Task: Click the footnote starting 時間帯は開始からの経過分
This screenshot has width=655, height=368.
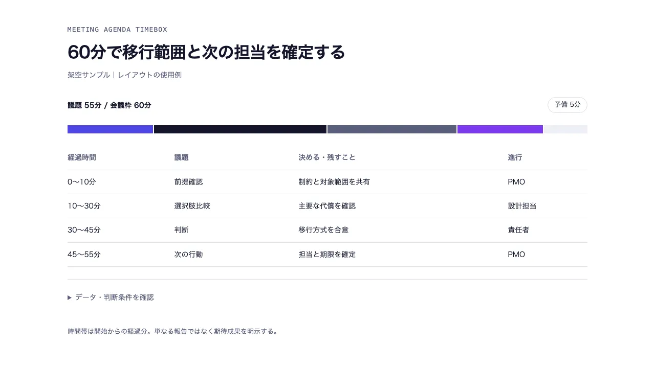Action: coord(173,331)
